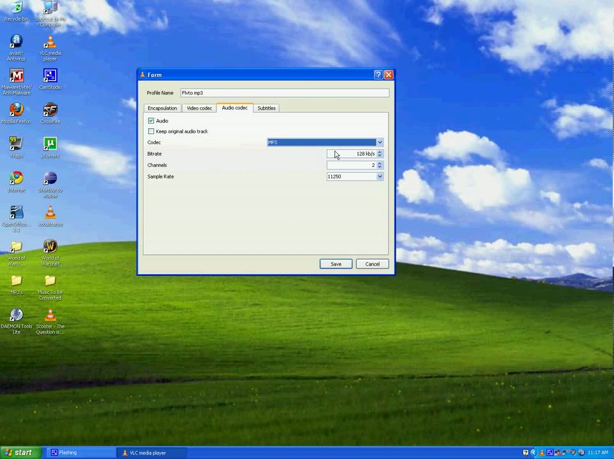Switch to Flashing taskbar window
Image resolution: width=614 pixels, height=459 pixels.
(80, 453)
